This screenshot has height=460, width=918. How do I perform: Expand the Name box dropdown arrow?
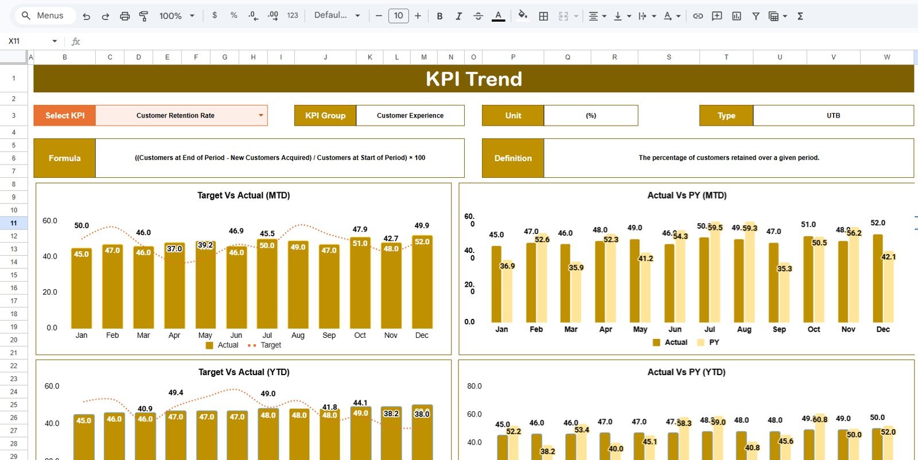[55, 41]
